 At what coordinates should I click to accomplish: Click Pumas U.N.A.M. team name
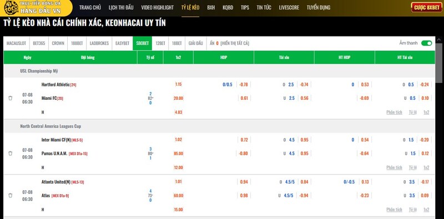click(54, 154)
